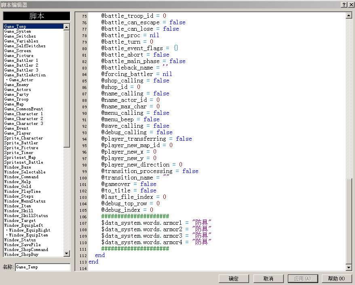Viewport: 355px width, 285px height.
Task: Click the 应用 (Apply) button
Action: pyautogui.click(x=303, y=279)
